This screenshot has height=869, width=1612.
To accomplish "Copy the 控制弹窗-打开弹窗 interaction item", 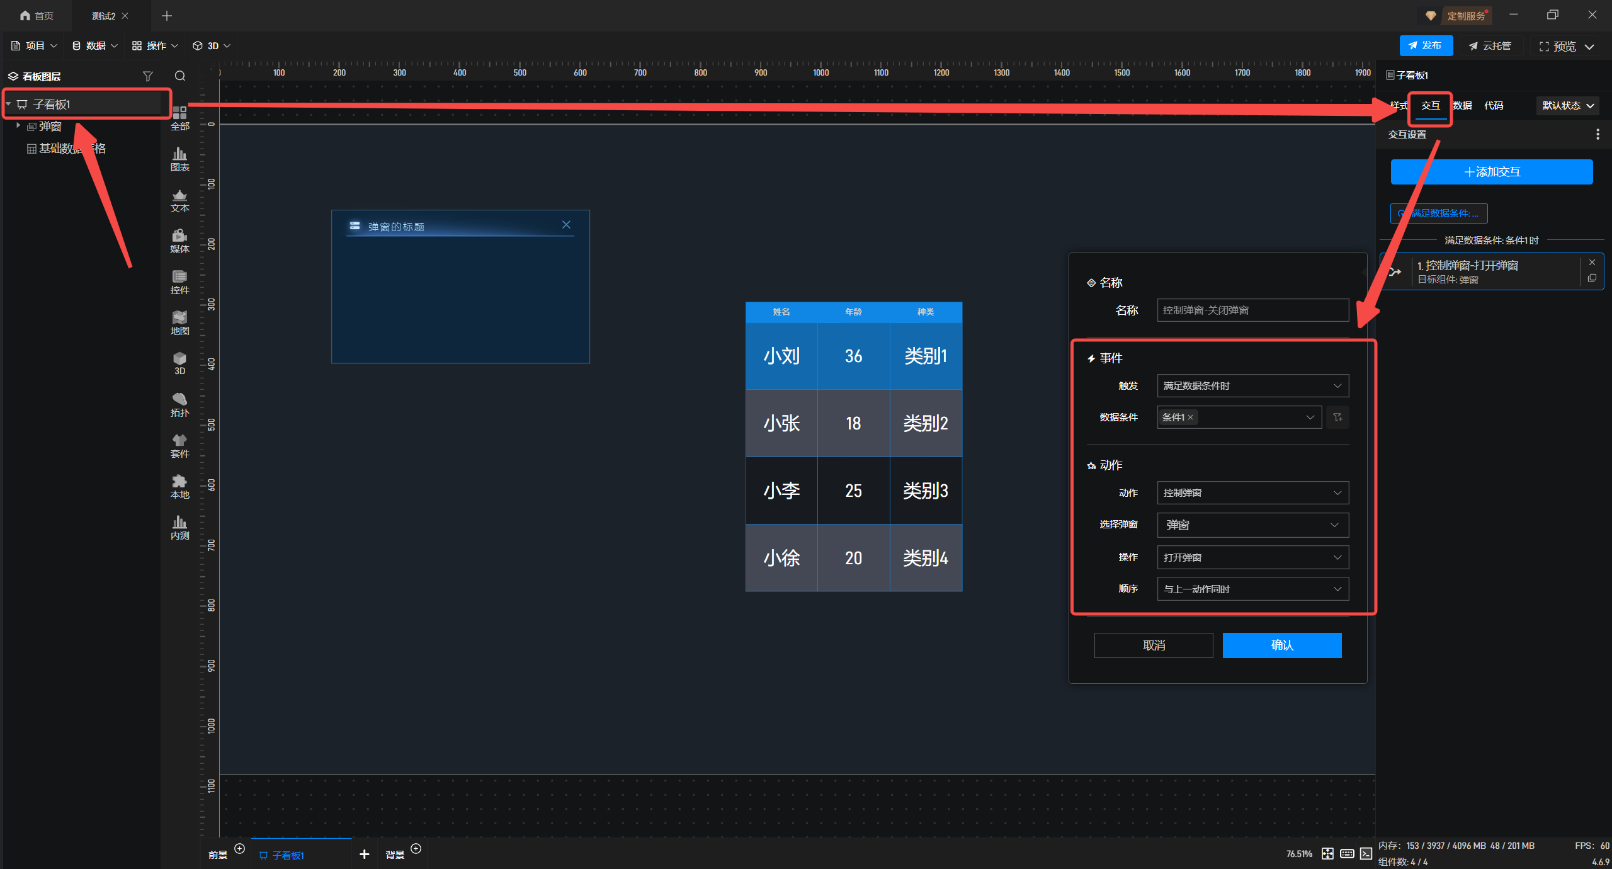I will point(1592,278).
